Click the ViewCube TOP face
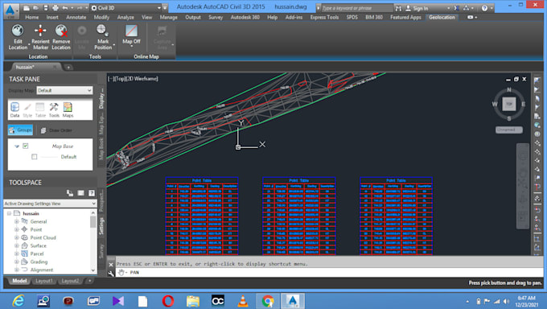Image resolution: width=547 pixels, height=309 pixels. point(509,104)
